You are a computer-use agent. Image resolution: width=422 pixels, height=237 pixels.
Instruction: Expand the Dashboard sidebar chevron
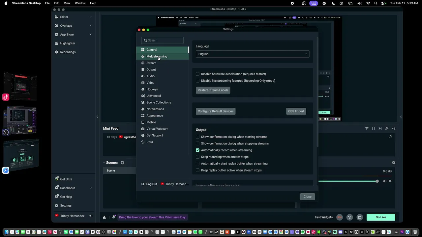[x=91, y=188]
